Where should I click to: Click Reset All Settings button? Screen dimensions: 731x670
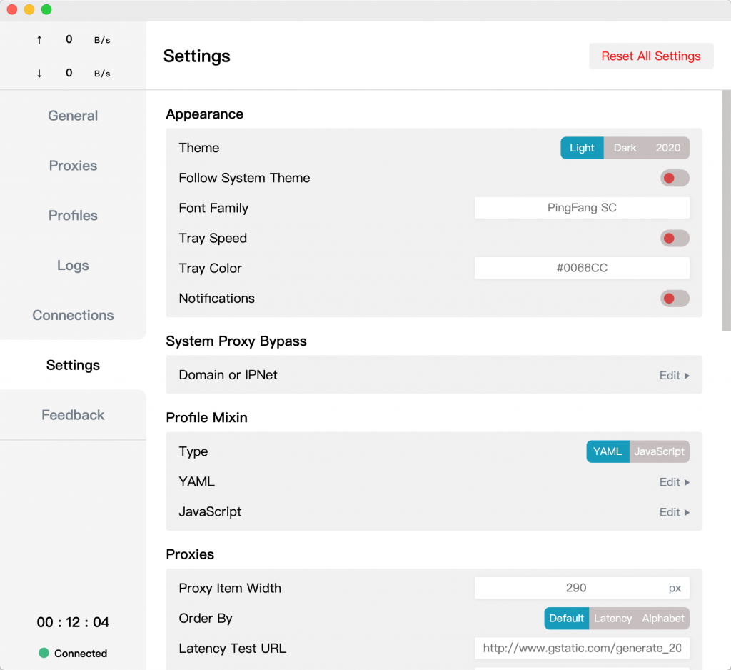tap(651, 56)
